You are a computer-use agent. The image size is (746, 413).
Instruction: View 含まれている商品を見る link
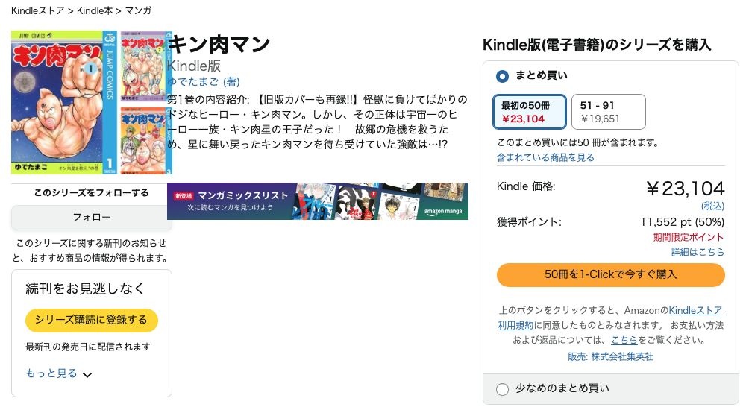pos(545,157)
